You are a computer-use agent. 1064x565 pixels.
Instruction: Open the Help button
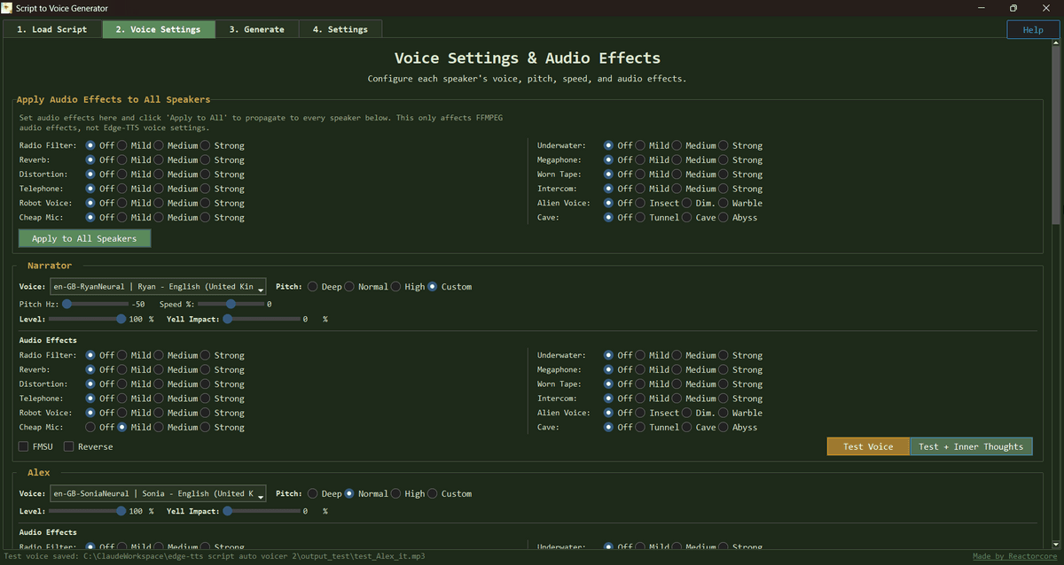[1033, 29]
